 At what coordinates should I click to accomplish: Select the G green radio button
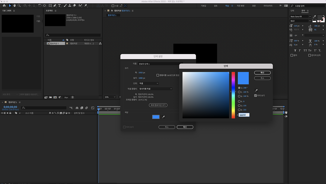coord(239,105)
